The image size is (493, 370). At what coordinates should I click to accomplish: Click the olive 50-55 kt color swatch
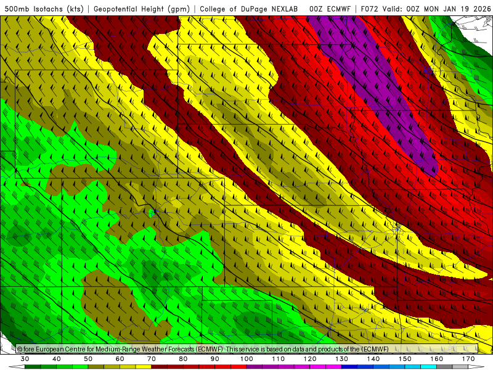[96, 367]
